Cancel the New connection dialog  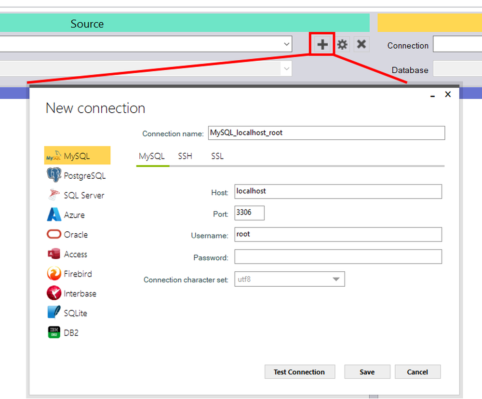click(x=417, y=372)
